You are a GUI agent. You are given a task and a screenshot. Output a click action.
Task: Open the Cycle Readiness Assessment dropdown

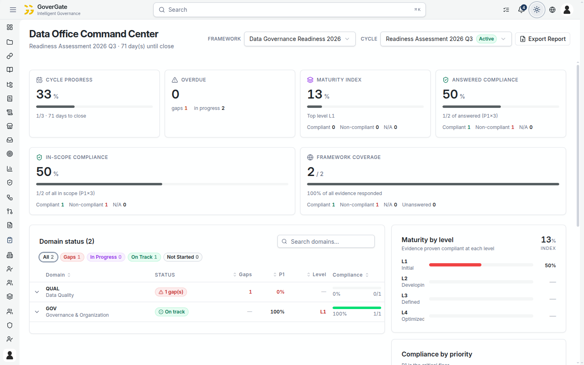pos(446,39)
